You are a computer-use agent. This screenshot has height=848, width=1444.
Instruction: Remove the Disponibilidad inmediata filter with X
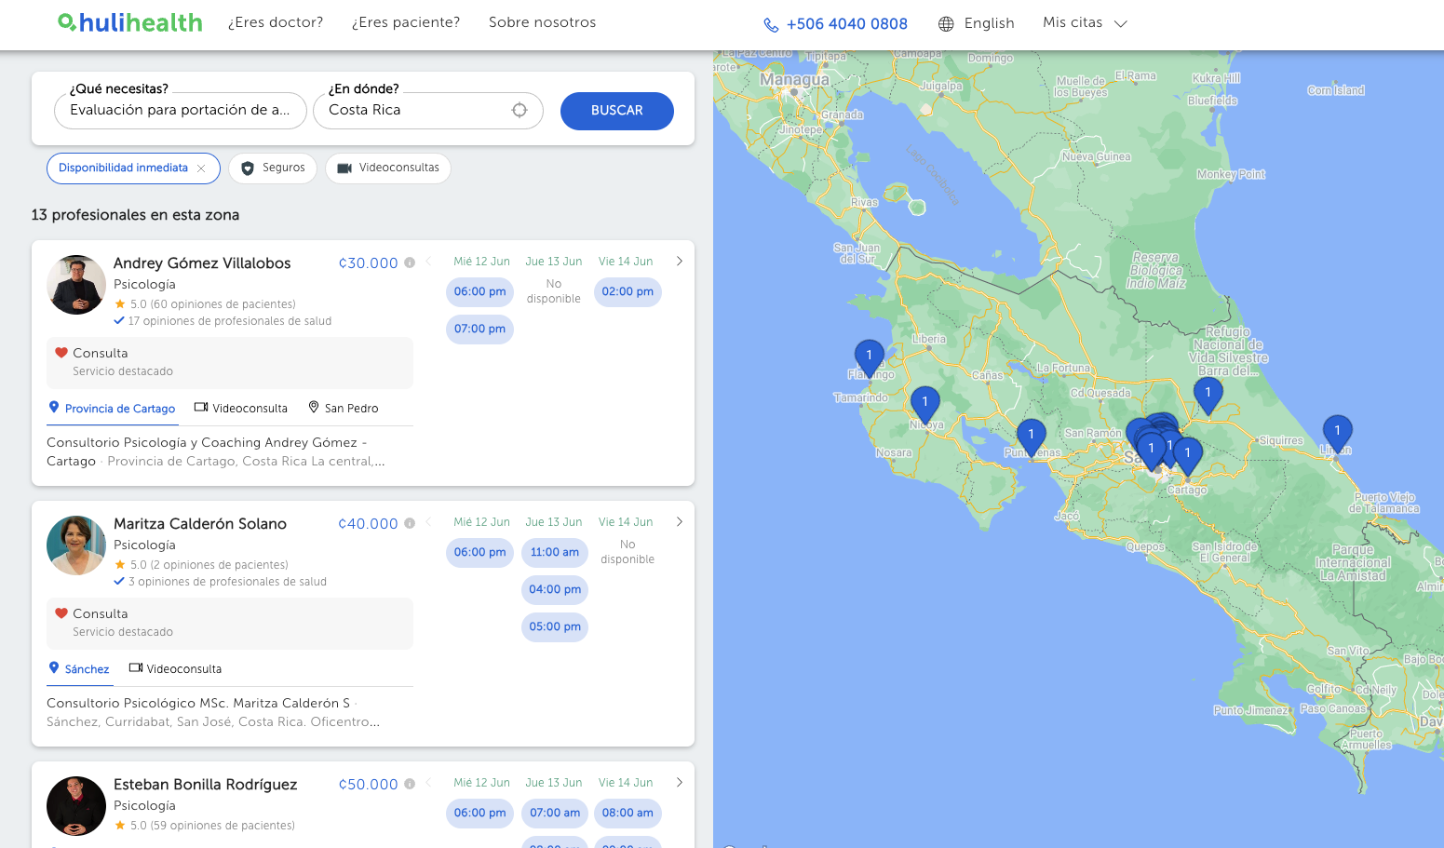pyautogui.click(x=201, y=168)
